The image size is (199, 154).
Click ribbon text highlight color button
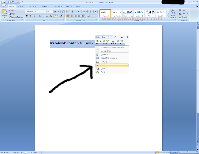[x=56, y=16]
